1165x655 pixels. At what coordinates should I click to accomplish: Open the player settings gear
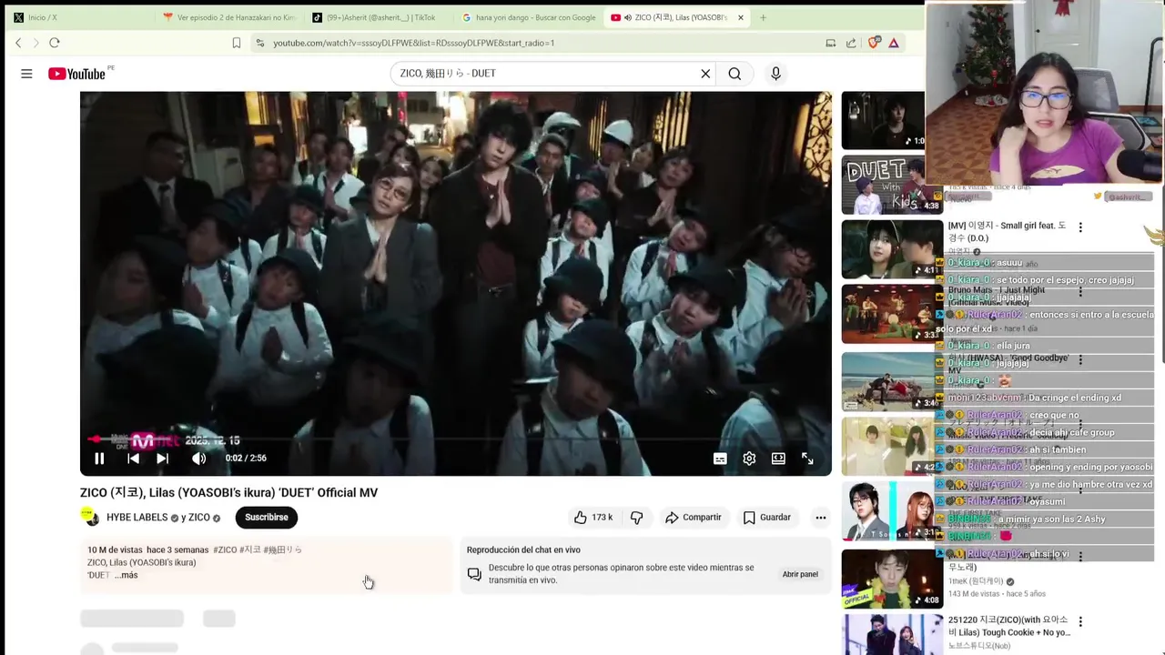(749, 458)
